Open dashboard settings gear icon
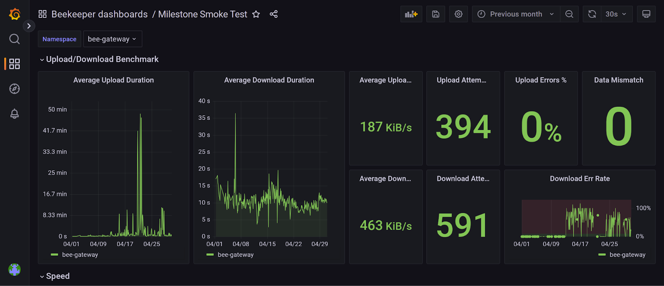Viewport: 664px width, 286px height. click(x=458, y=14)
